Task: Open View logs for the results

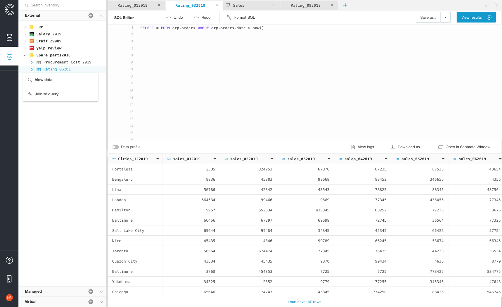Action: pos(363,147)
